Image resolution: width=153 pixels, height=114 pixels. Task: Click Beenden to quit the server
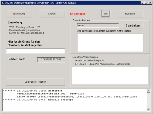[x=130, y=14]
